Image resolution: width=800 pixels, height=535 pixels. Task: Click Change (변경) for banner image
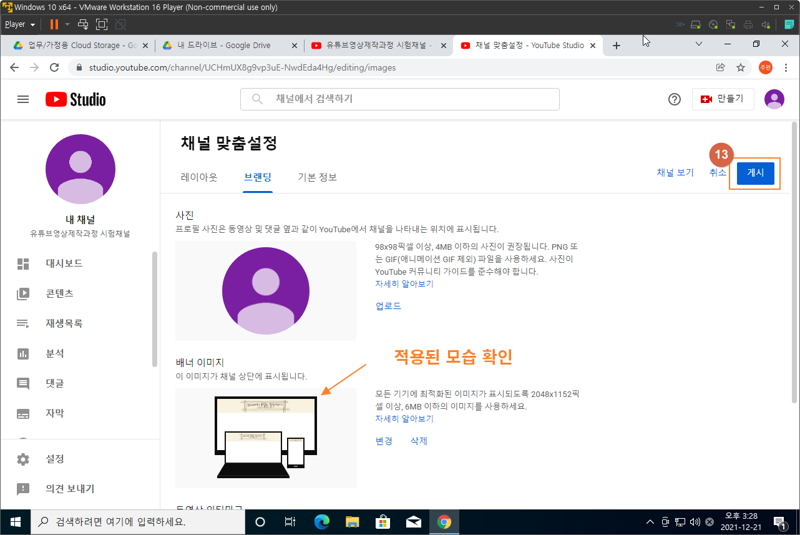pos(384,441)
